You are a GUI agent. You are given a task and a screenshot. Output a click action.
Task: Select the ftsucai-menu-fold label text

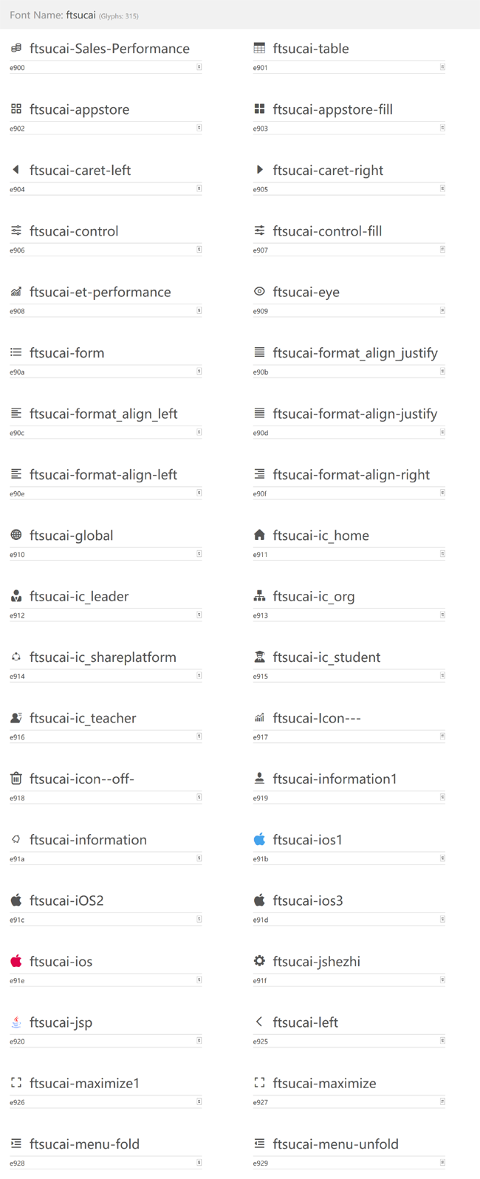coord(84,1144)
